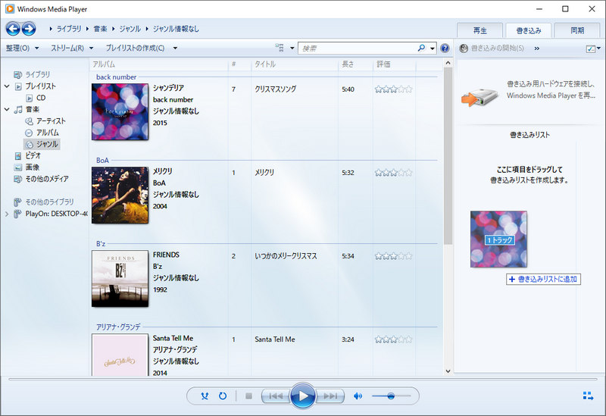Stop playback with the stop button

(249, 396)
